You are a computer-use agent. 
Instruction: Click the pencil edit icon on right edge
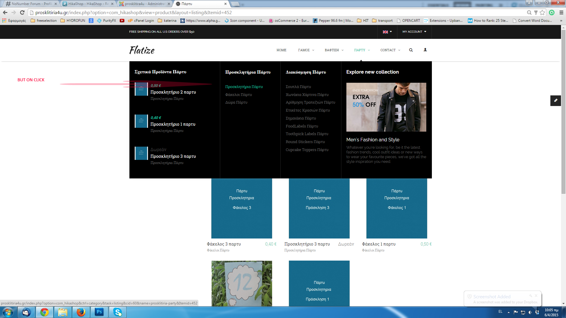click(x=555, y=100)
